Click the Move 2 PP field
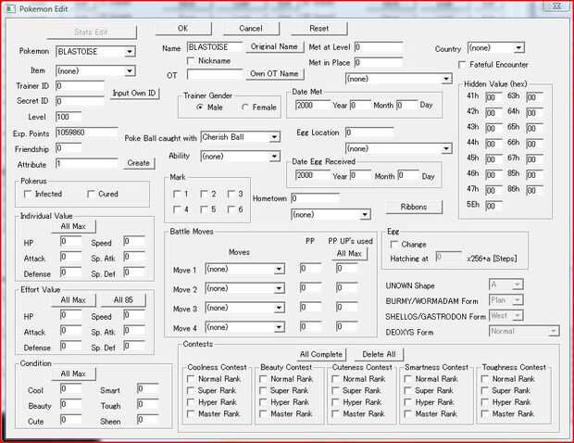This screenshot has height=443, width=574. point(310,288)
